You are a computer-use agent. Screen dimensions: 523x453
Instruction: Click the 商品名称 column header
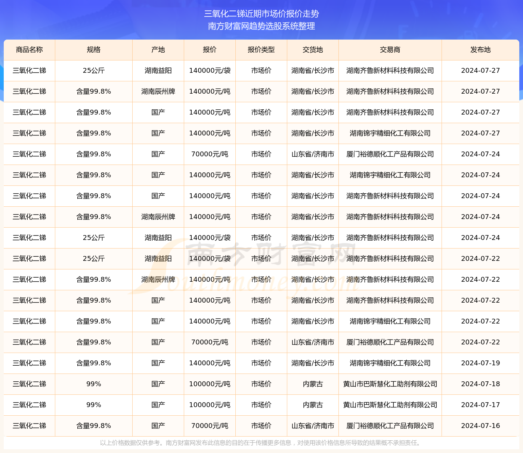30,50
